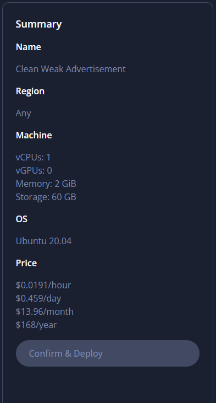The width and height of the screenshot is (216, 403).
Task: Click the vCPUs: 1 line
Action: click(x=34, y=157)
